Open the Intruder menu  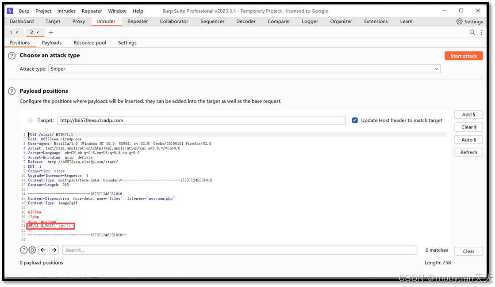[66, 11]
